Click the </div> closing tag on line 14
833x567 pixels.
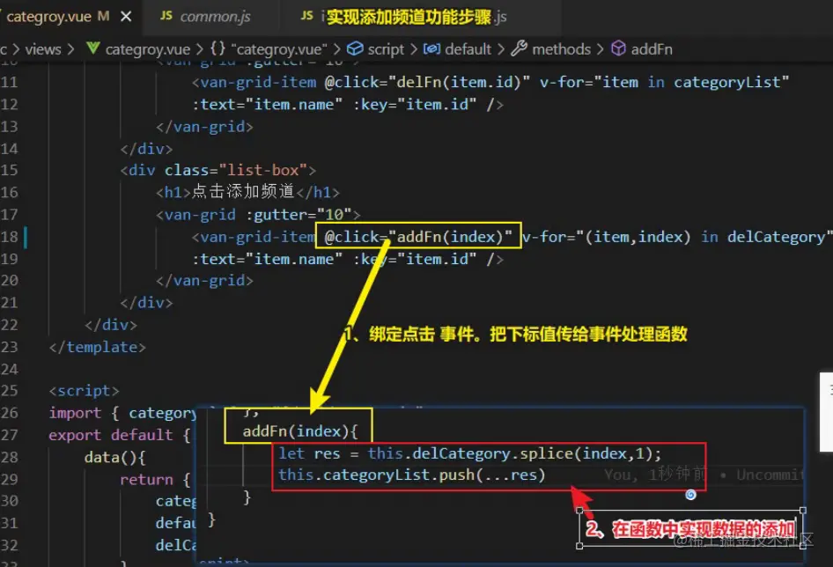[x=146, y=149]
